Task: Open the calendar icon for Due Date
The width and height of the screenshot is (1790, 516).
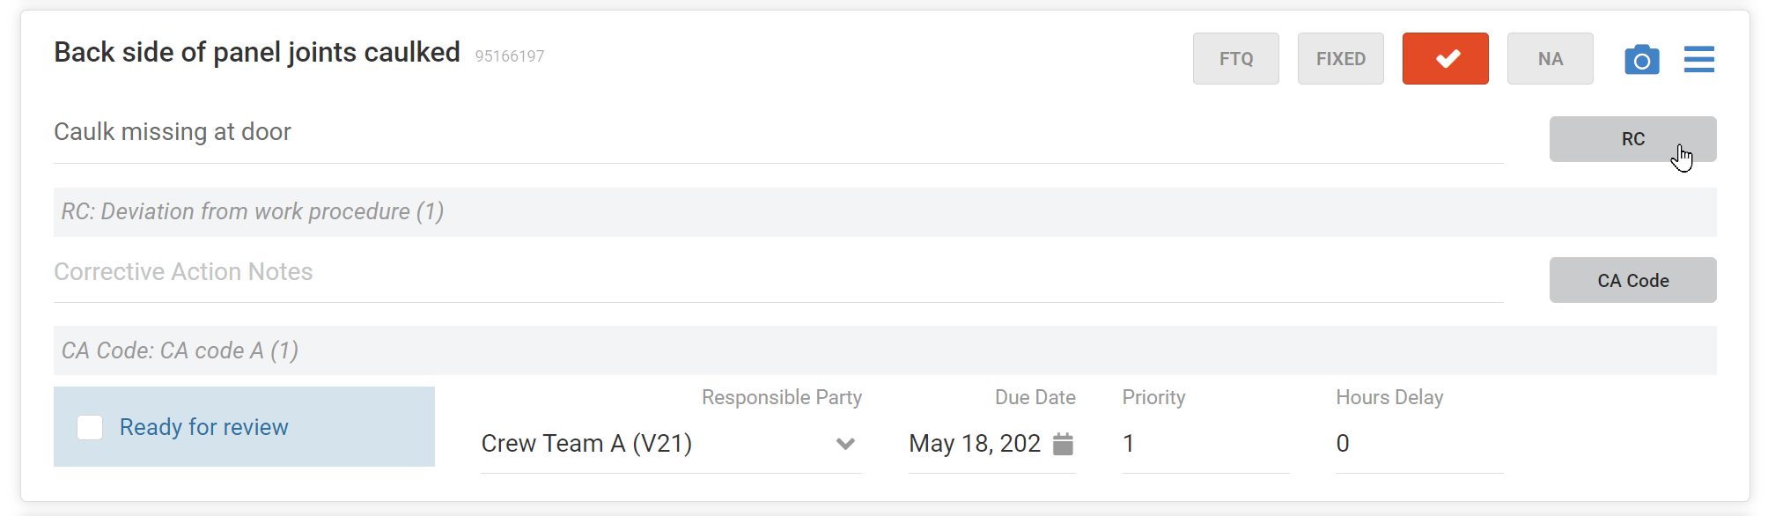Action: coord(1063,444)
